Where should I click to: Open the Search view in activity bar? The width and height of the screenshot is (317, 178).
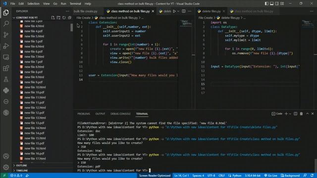(x=6, y=24)
